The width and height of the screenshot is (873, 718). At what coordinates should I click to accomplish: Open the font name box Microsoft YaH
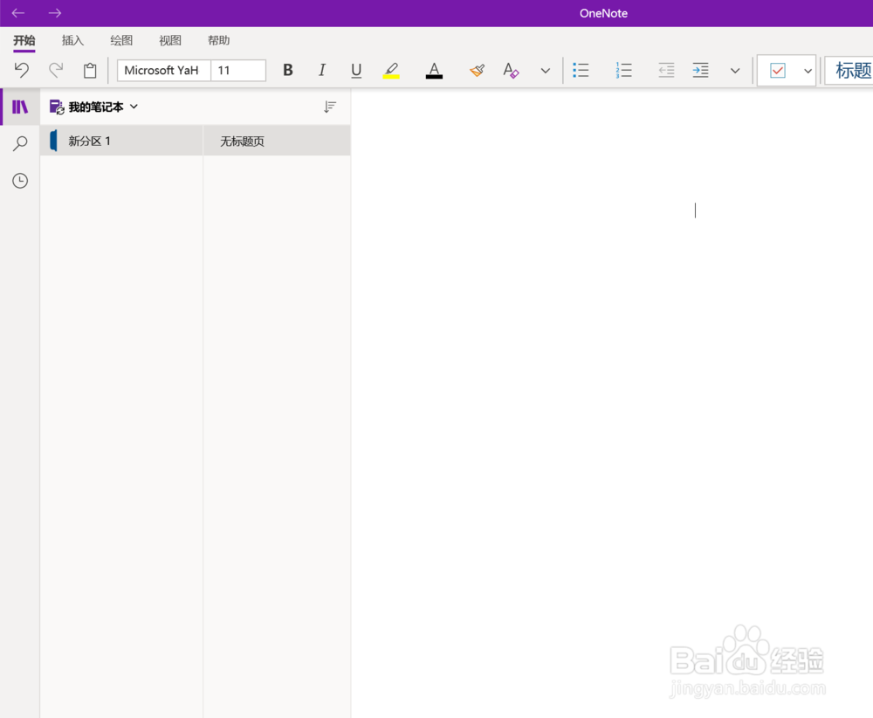pyautogui.click(x=164, y=70)
